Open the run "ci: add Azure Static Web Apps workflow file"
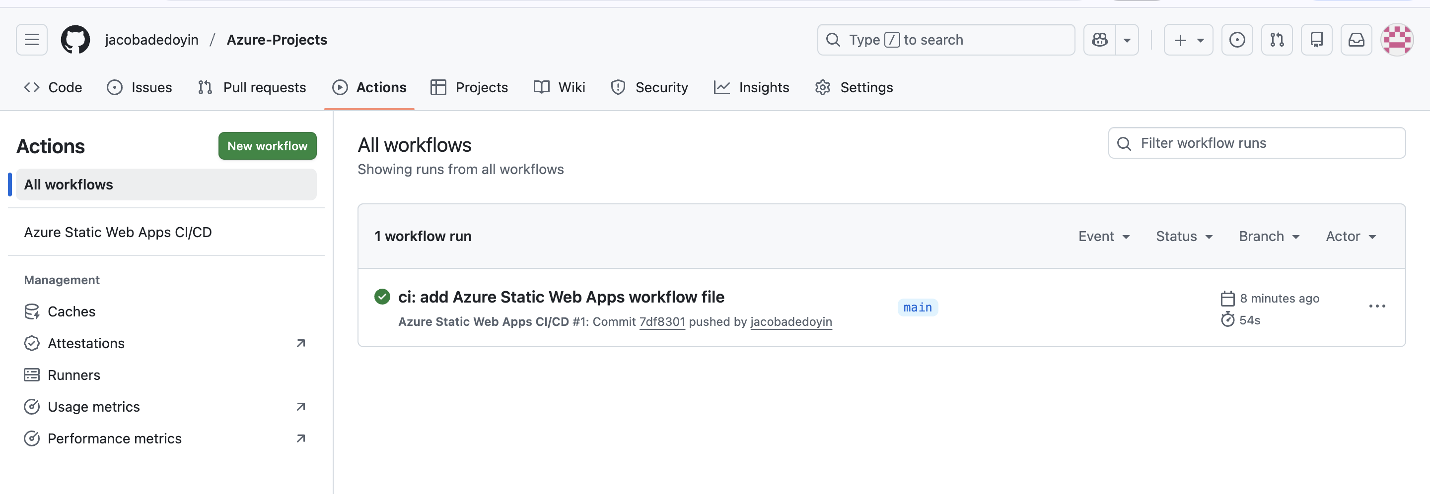The width and height of the screenshot is (1430, 494). (x=561, y=297)
